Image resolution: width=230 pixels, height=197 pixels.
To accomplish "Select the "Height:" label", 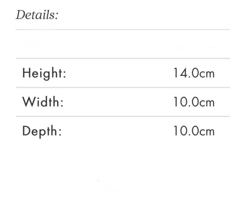I will coord(44,73).
